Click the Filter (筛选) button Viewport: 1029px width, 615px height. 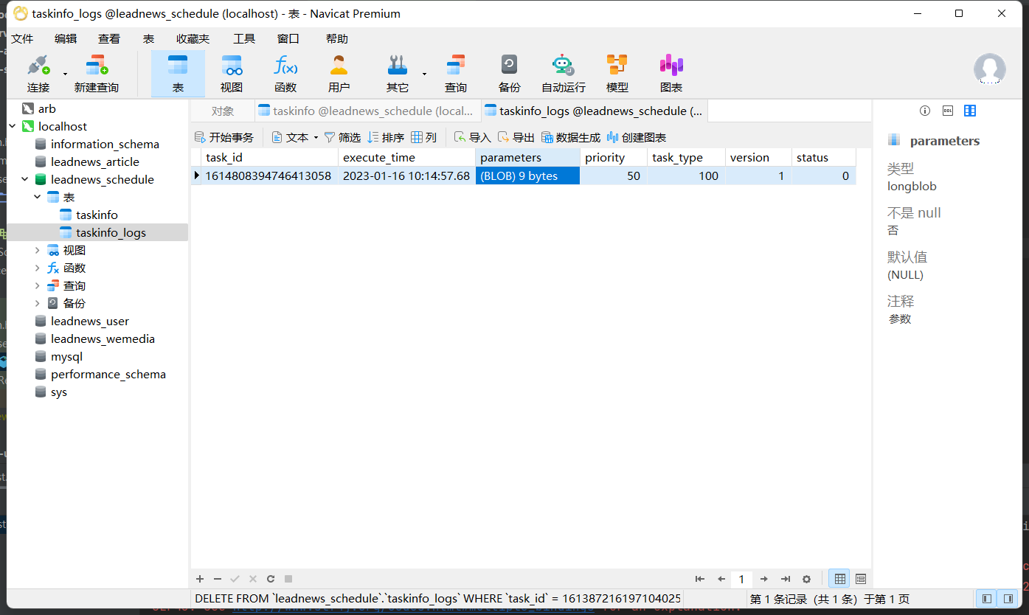[342, 137]
